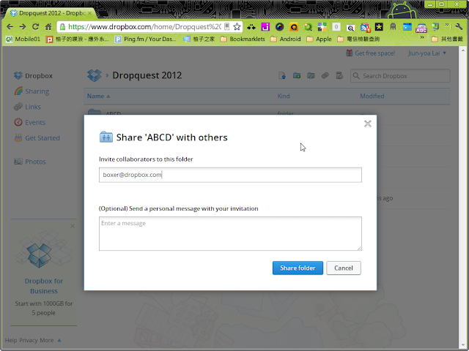
Task: Click the Dropbox logo in the breadcrumb
Action: (x=95, y=75)
